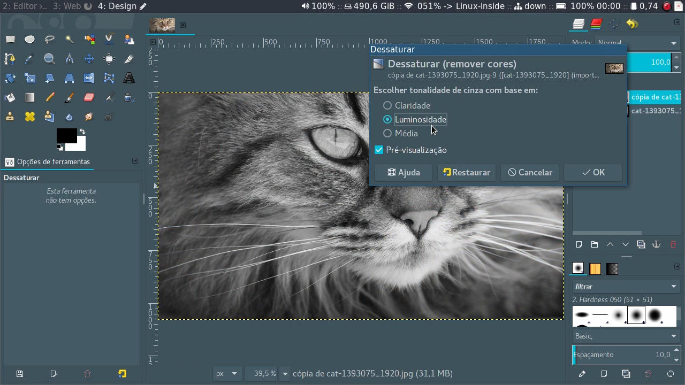The image size is (685, 385).
Task: Select the Fuzzy Select (magic wand) tool
Action: 70,39
